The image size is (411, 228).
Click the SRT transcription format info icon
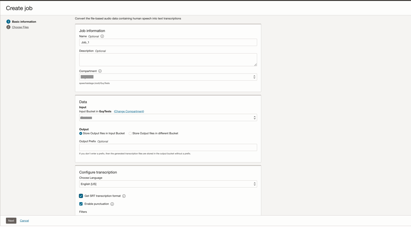[x=124, y=196]
